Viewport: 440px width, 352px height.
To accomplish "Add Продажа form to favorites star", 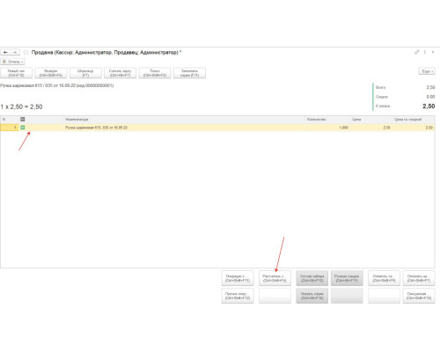I will tap(26, 53).
